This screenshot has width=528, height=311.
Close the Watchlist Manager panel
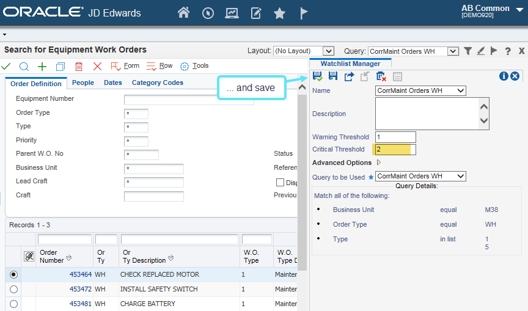[515, 76]
